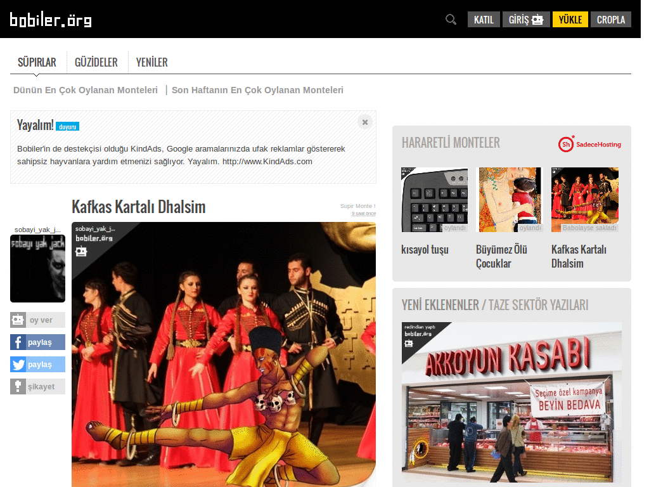Screen dimensions: 649x487
Task: Click the kısayol tuşu title link
Action: point(425,250)
